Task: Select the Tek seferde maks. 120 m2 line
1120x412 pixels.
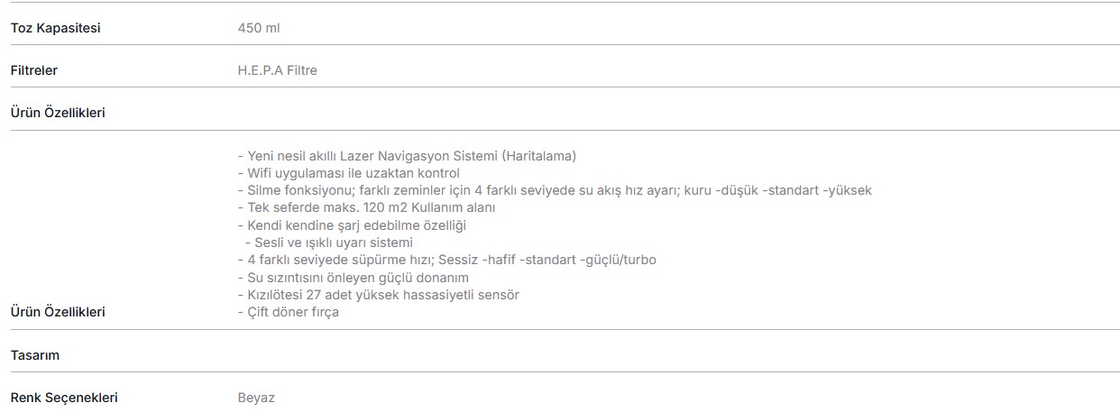Action: pos(366,207)
